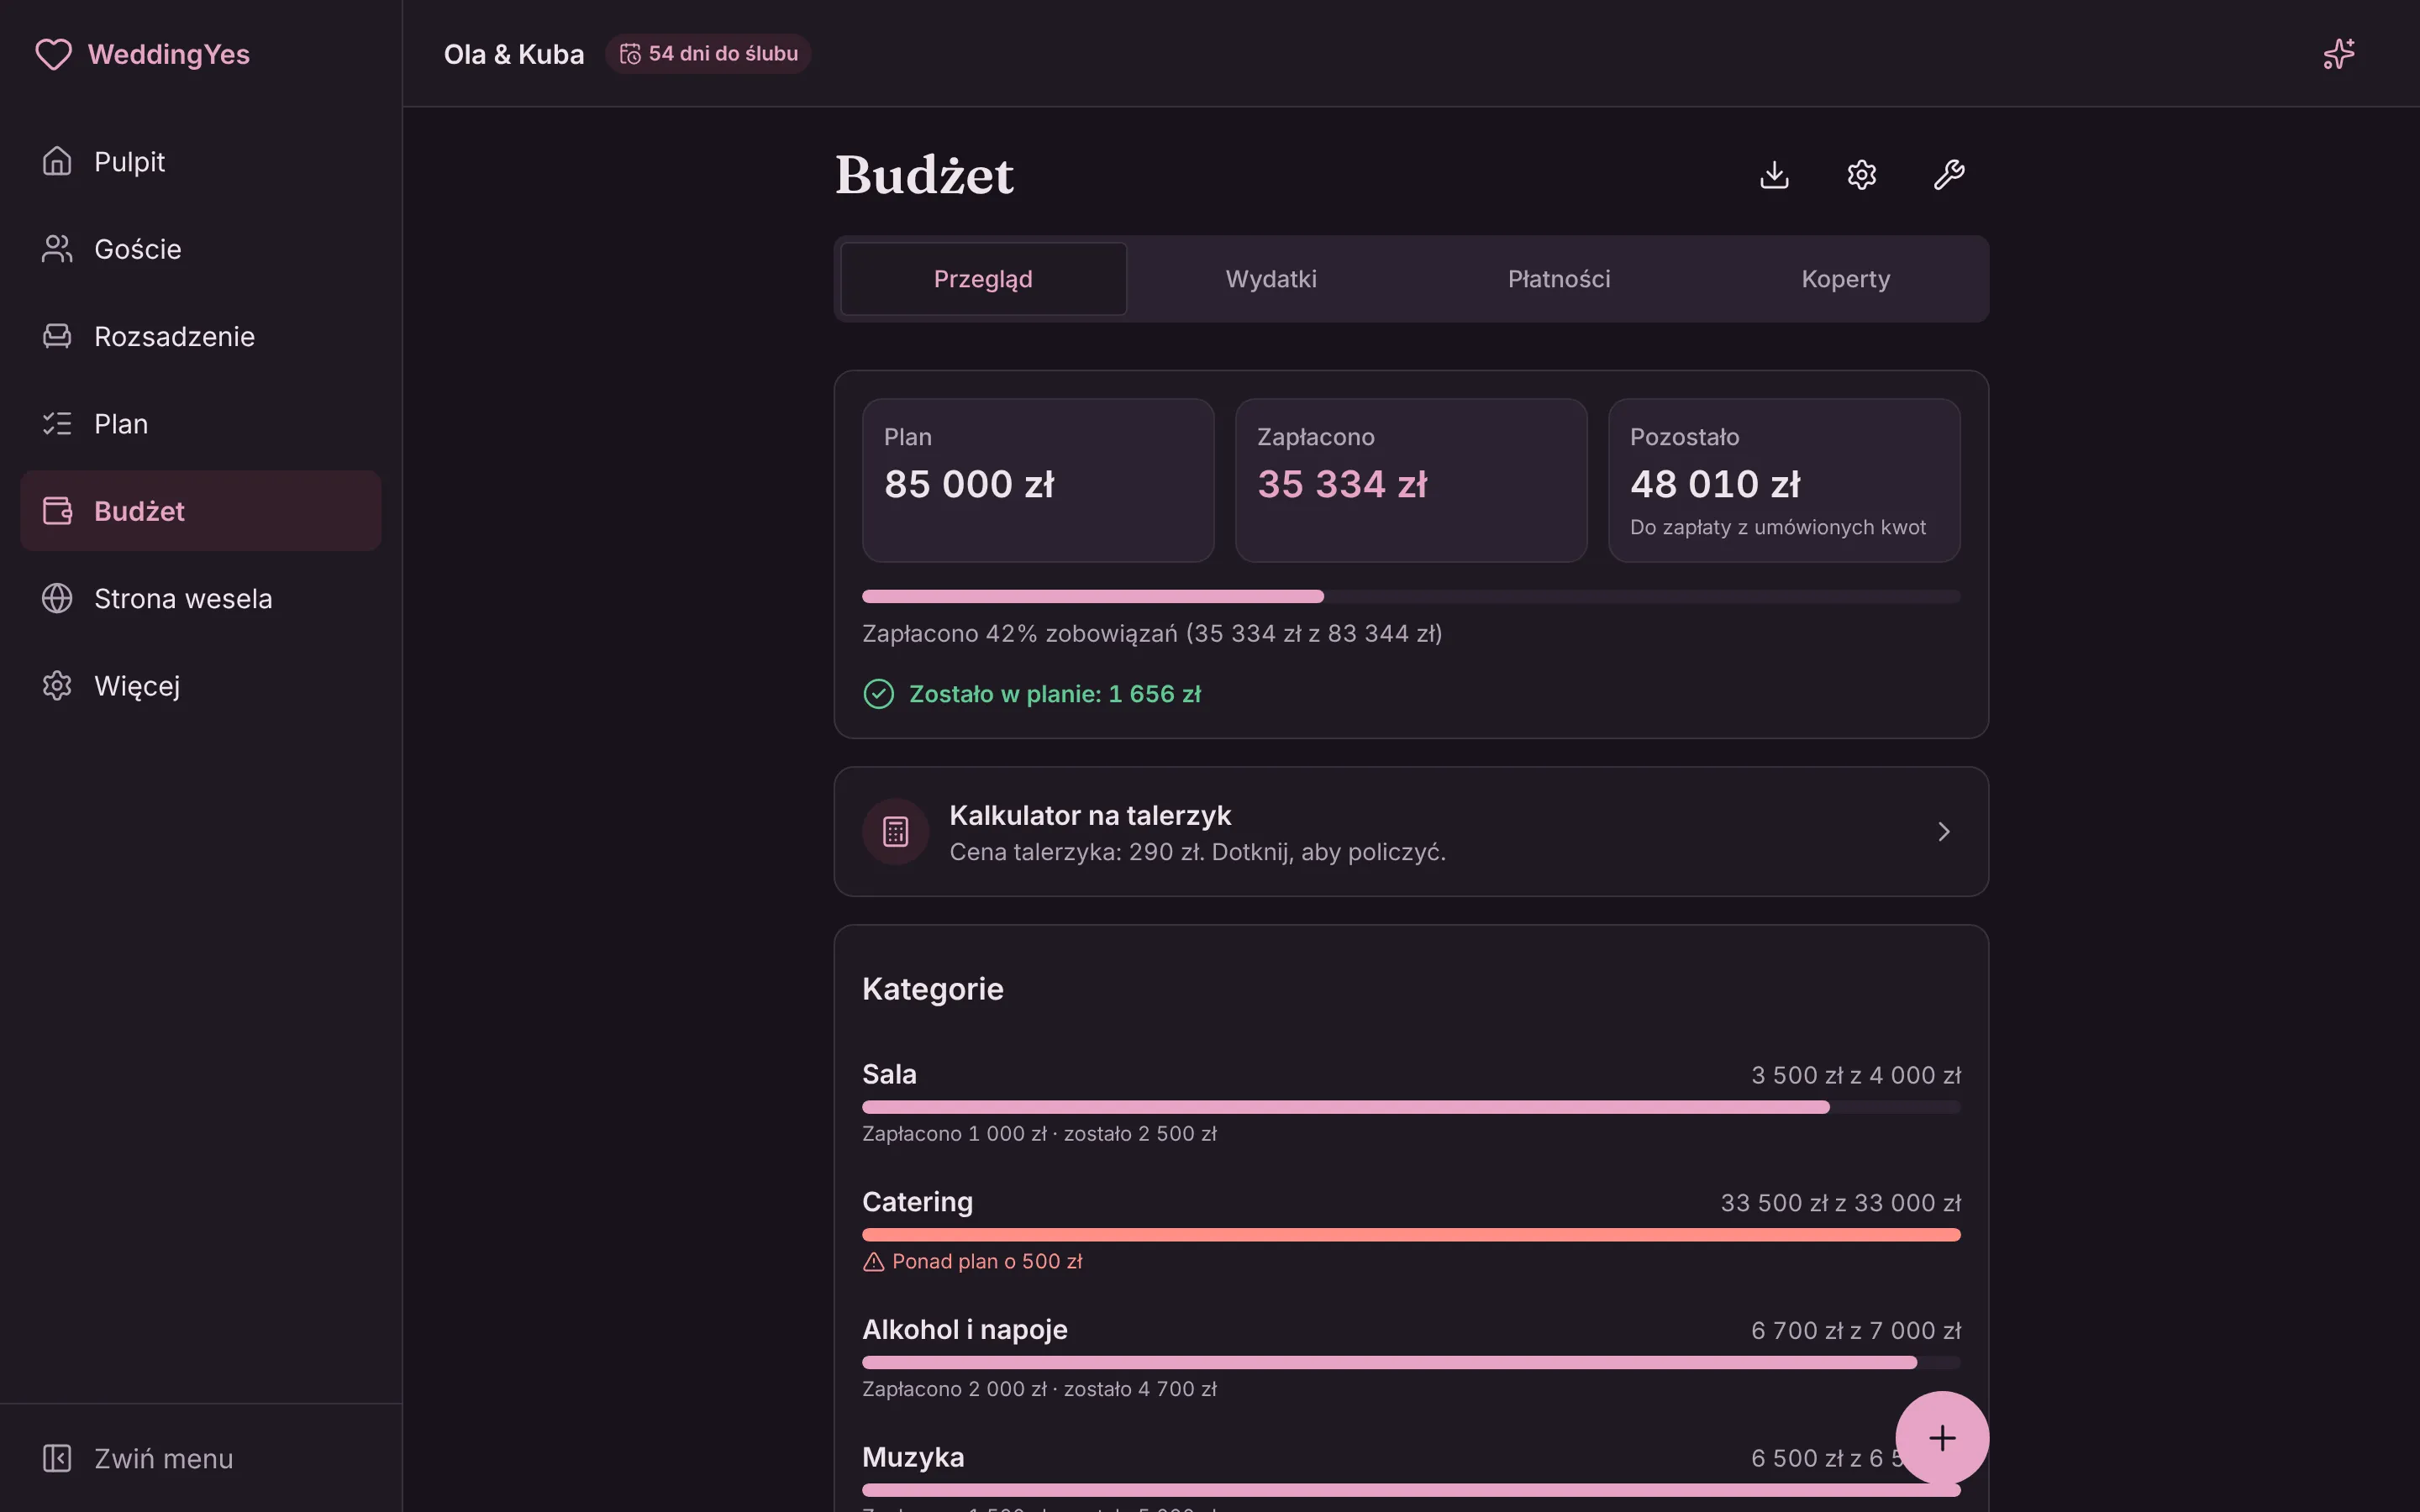Viewport: 2420px width, 1512px height.
Task: Click the Pozostało 48 010 zł card
Action: (x=1783, y=480)
